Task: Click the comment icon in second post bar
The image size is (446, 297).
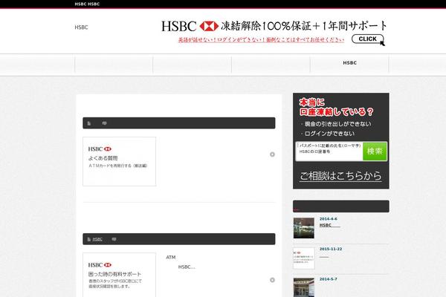Action: (x=114, y=239)
